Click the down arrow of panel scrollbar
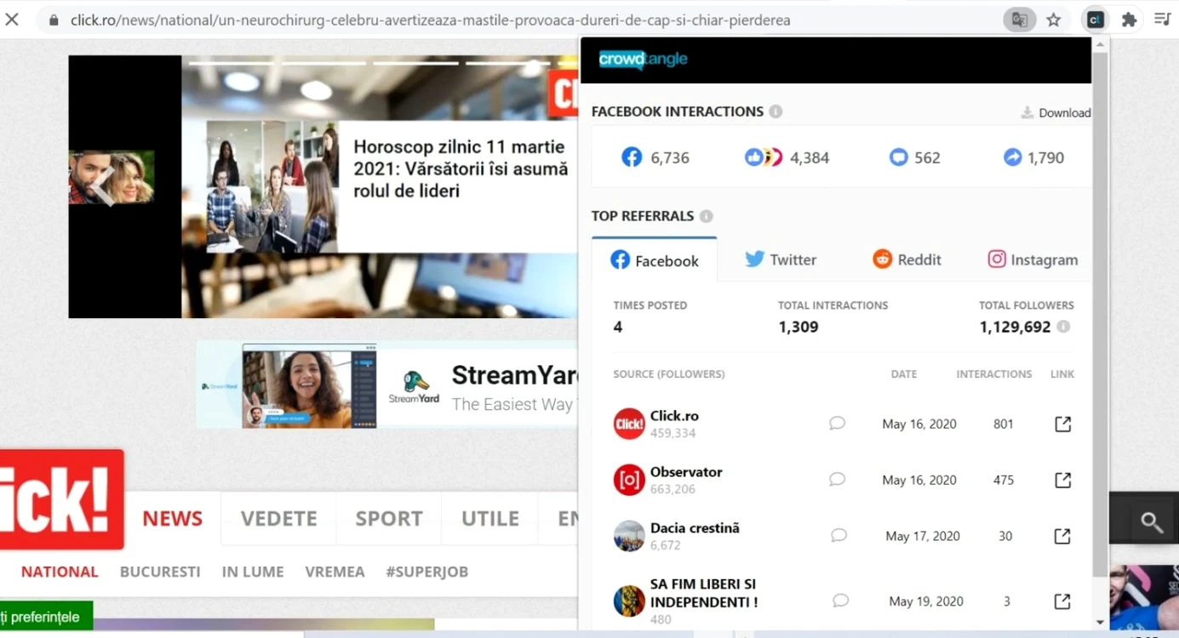The height and width of the screenshot is (638, 1179). click(x=1100, y=623)
